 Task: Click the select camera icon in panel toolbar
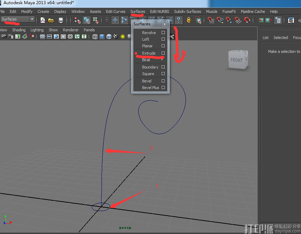3,37
